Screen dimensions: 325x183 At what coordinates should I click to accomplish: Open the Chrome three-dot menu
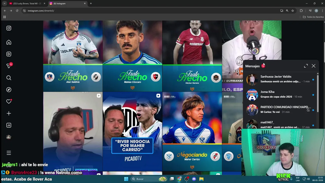coord(322,11)
